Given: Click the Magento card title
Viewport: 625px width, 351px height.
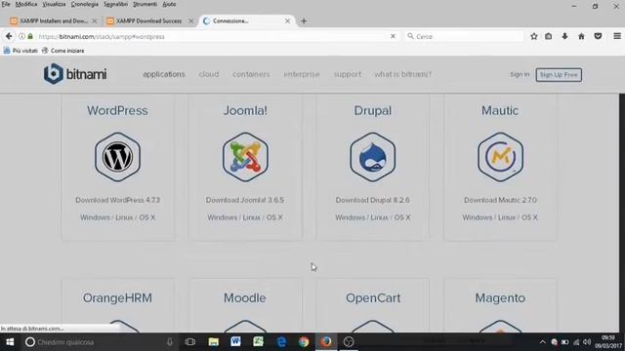Looking at the screenshot, I should pos(500,298).
